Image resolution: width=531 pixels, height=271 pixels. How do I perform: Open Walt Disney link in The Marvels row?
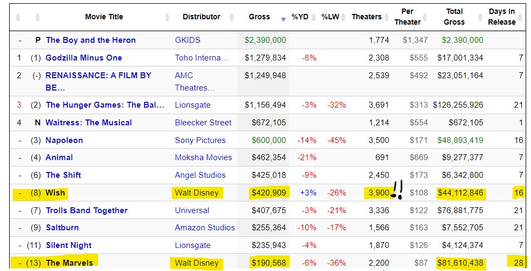click(x=197, y=263)
